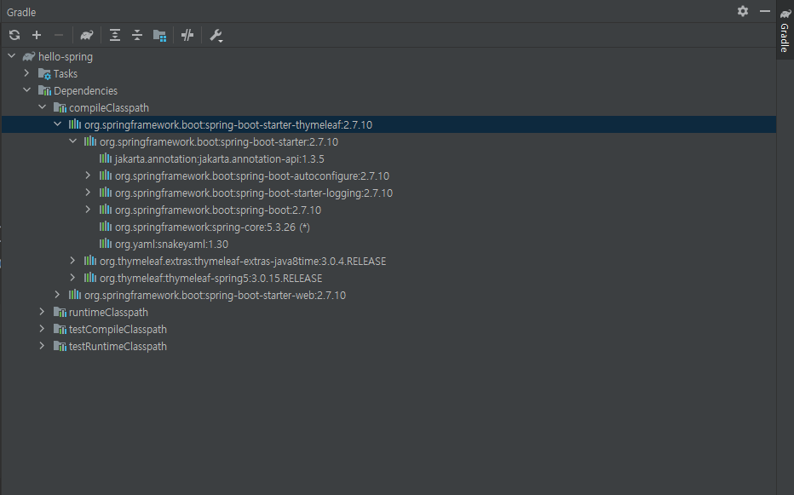The image size is (794, 495).
Task: Expand all tree nodes
Action: (x=115, y=35)
